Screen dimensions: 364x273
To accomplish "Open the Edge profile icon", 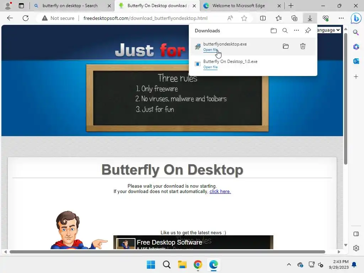I will click(x=8, y=6).
